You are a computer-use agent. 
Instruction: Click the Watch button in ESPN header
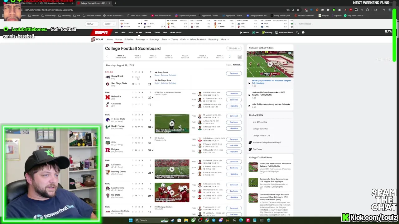[x=245, y=32]
